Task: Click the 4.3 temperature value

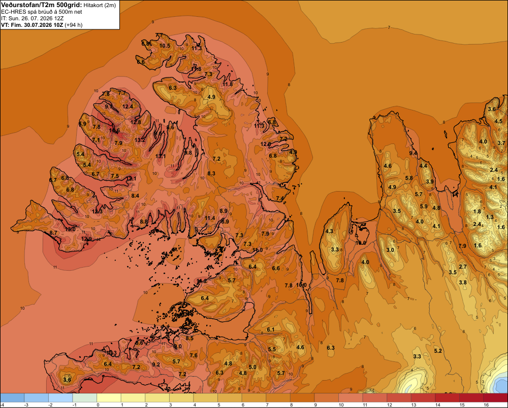Action: pos(329,231)
